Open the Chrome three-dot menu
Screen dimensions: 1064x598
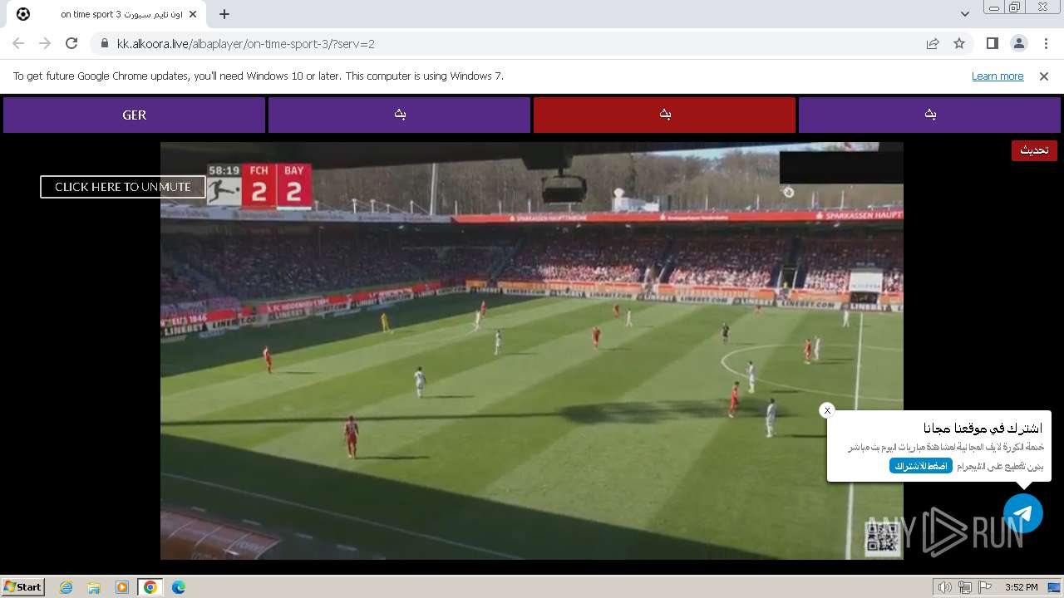(1045, 44)
